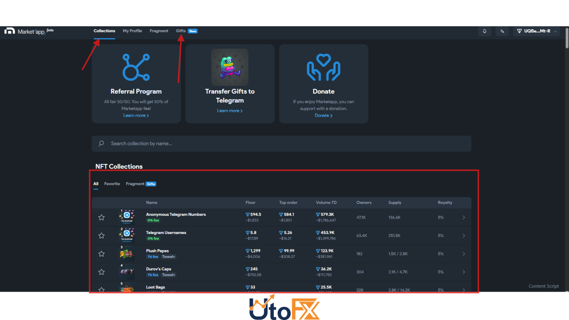Favorite Anonymous Telegram Numbers with star
Image resolution: width=569 pixels, height=320 pixels.
(x=101, y=217)
